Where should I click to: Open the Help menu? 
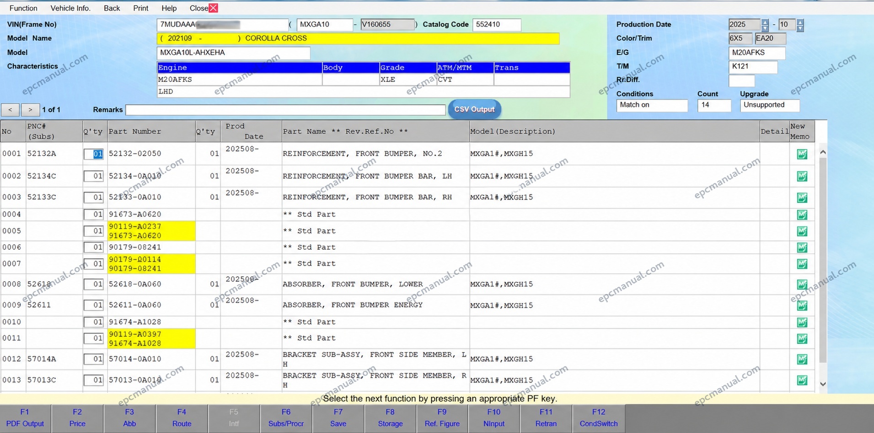[169, 8]
